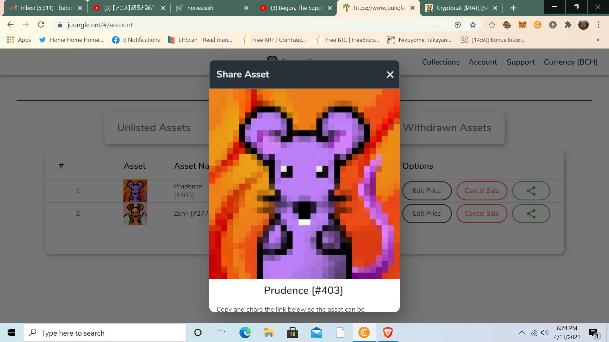
Task: Switch to the noise.cash browser tab
Action: 212,8
